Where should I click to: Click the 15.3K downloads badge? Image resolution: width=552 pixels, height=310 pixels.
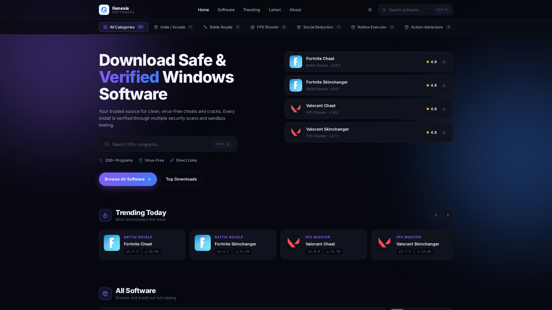pyautogui.click(x=152, y=251)
